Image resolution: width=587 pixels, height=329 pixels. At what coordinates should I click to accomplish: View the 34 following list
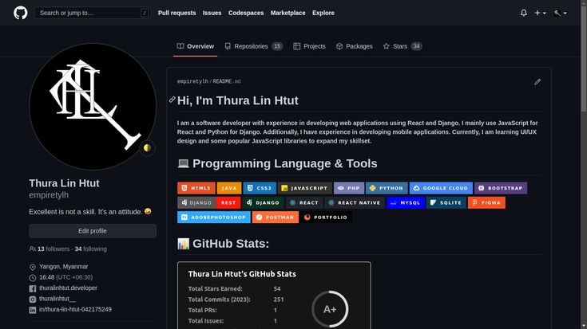[90, 249]
